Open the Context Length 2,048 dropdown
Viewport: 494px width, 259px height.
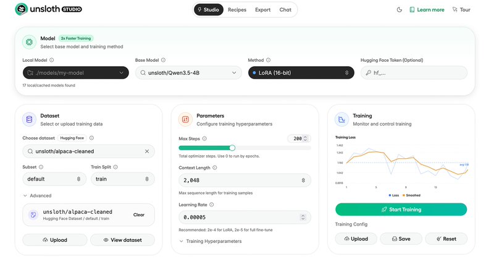(245, 180)
